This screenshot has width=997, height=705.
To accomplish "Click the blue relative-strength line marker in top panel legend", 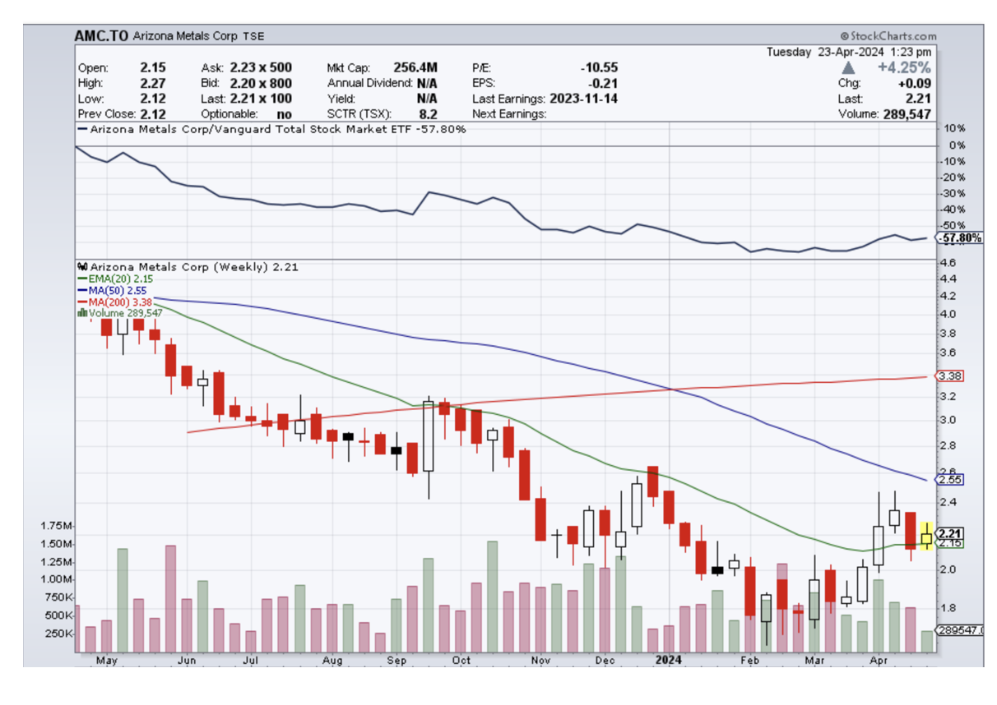I will (x=81, y=129).
